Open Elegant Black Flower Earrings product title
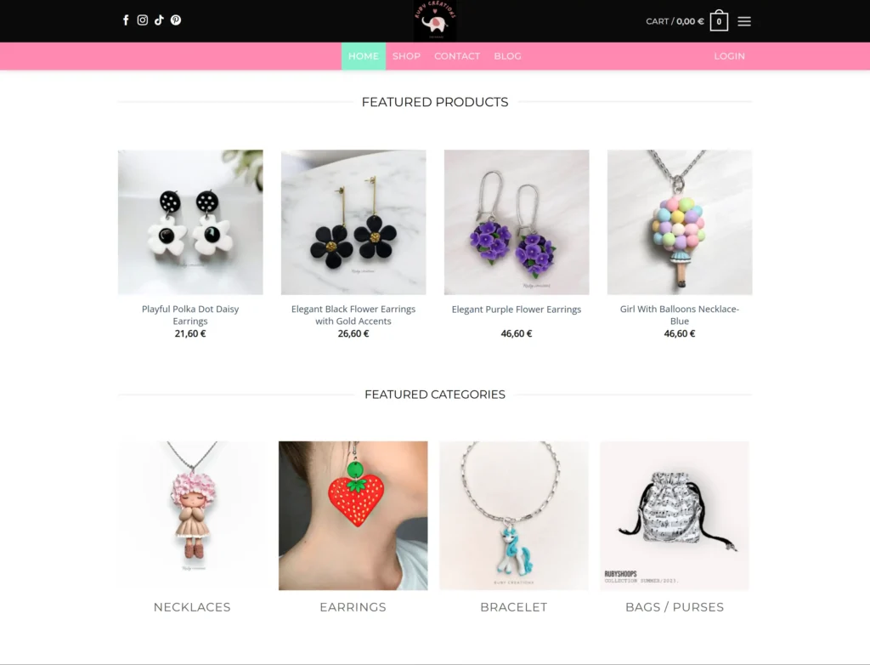This screenshot has height=665, width=870. pos(353,315)
